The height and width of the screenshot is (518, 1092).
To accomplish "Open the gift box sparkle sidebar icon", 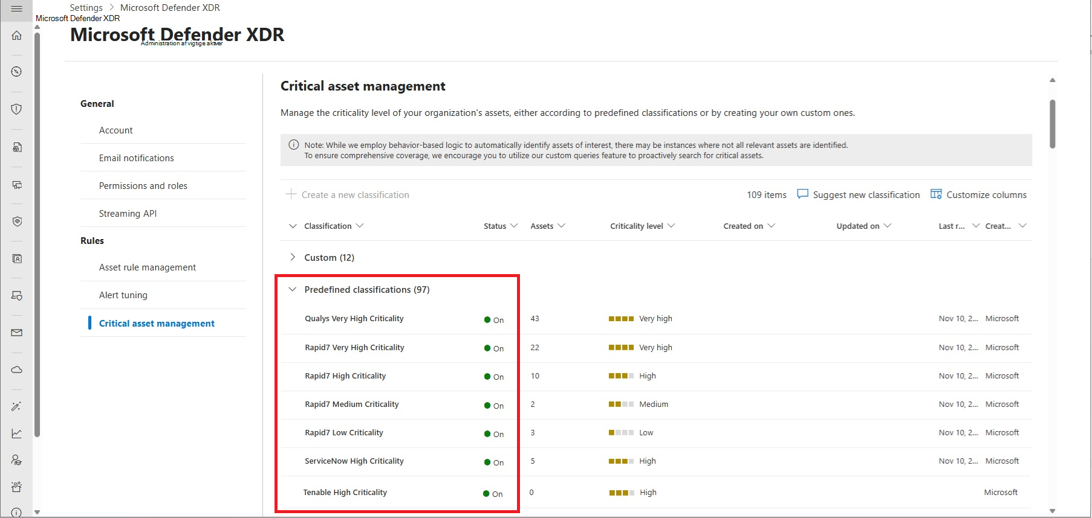I will (16, 487).
